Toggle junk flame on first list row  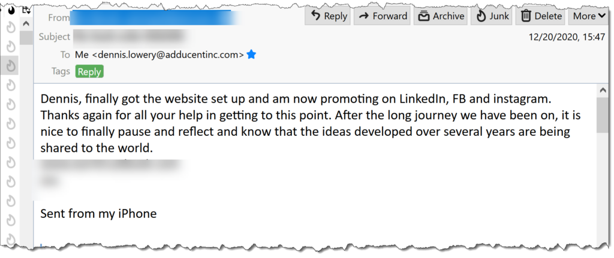[11, 28]
